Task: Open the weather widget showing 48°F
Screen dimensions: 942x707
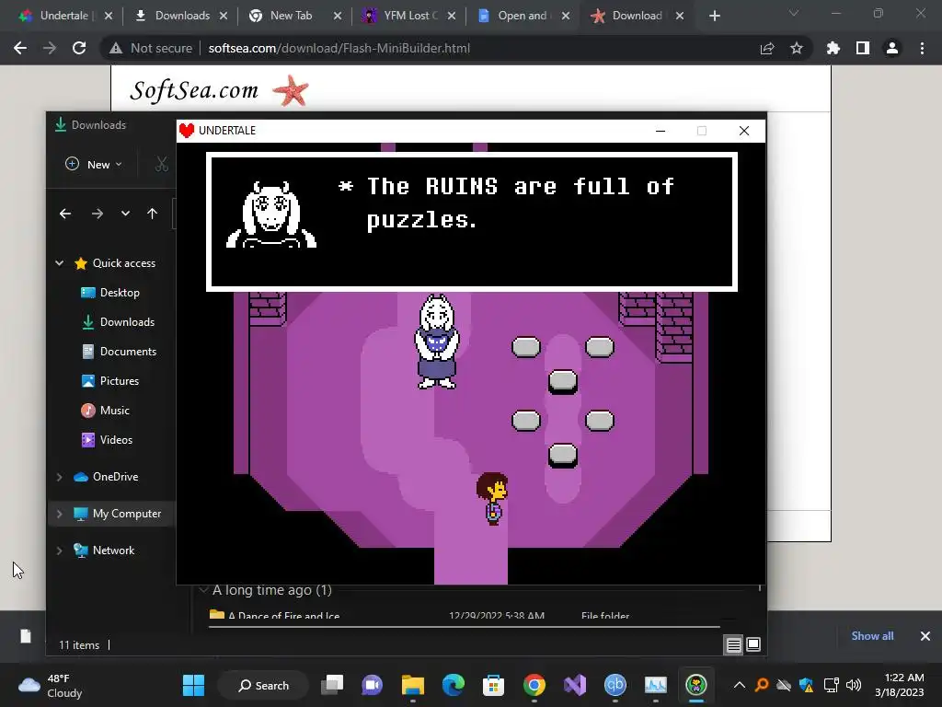Action: click(x=52, y=685)
